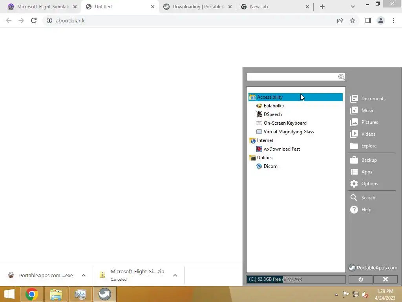
Task: Switch to the Downloading PortableApps tab
Action: pos(198,7)
